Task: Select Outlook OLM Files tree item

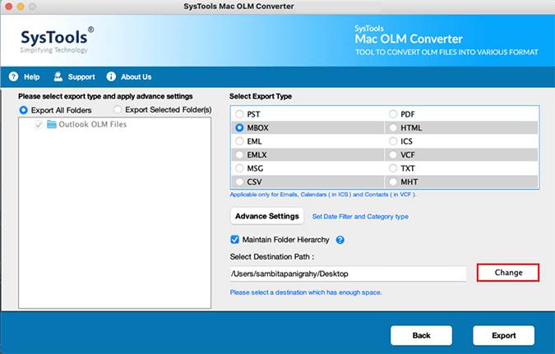Action: [92, 125]
